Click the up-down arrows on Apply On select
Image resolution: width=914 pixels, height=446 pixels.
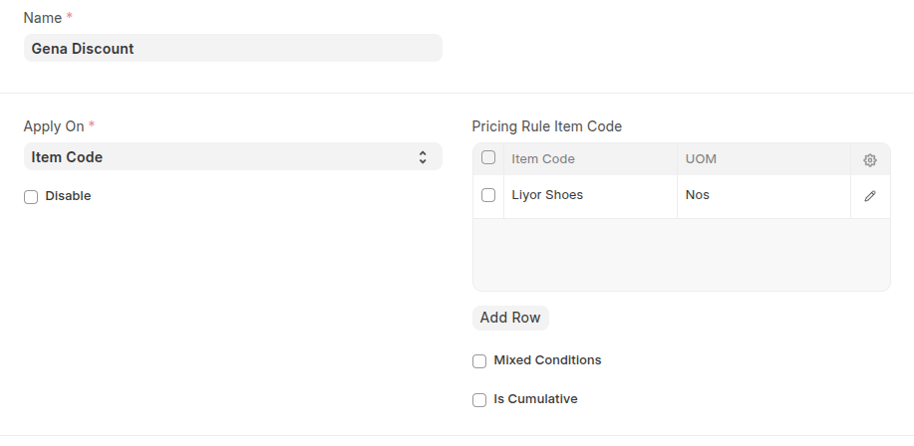point(423,157)
